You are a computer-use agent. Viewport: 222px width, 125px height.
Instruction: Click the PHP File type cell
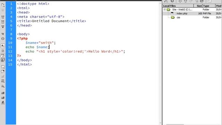point(207,14)
